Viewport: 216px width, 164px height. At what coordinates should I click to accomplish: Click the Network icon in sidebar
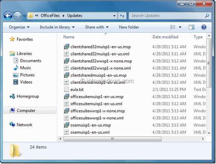(12, 125)
